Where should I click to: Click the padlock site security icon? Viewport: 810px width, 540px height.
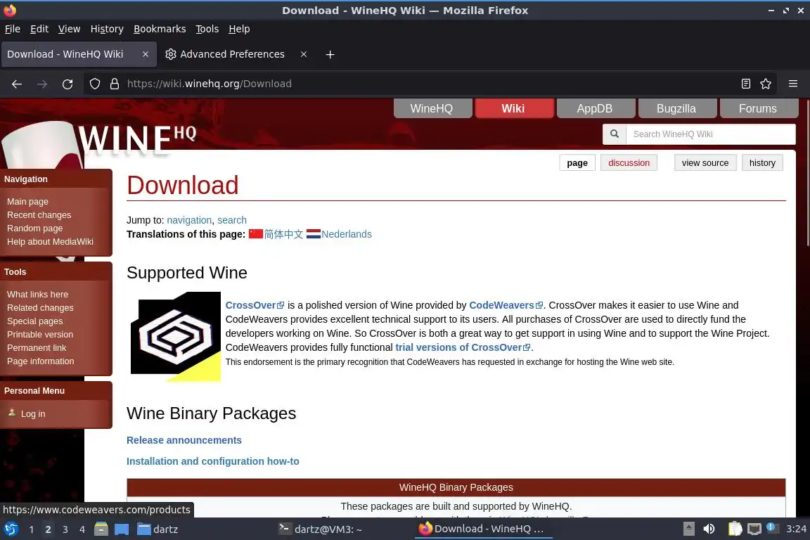[x=115, y=84]
